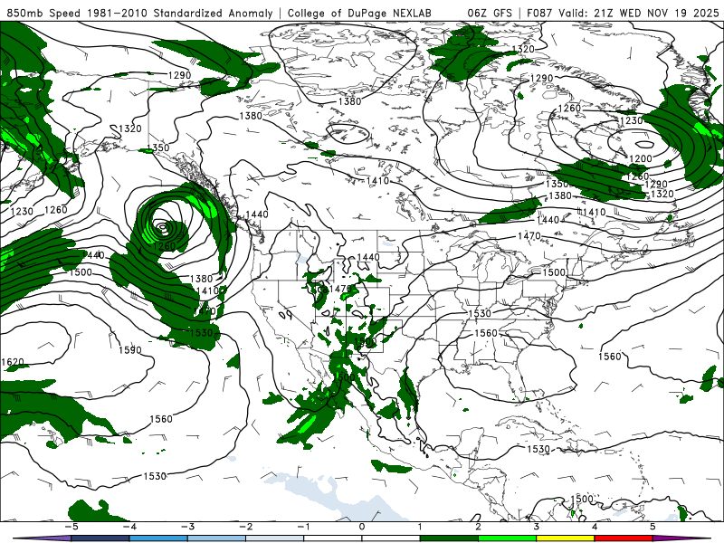Select the purple above-5 colorbar segment
Screen dimensions: 724x543
(x=681, y=538)
